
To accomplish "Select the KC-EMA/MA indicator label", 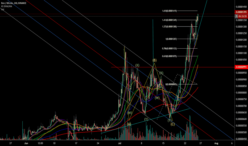I will tap(6, 6).
